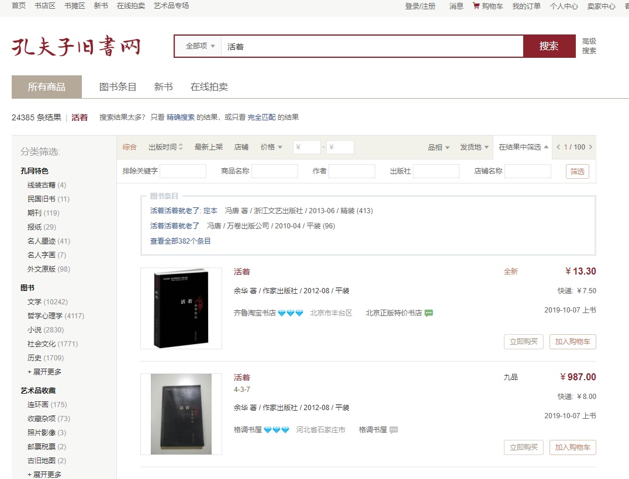Click the 店铺名称 input field
Screen dimensions: 629x479
528,171
